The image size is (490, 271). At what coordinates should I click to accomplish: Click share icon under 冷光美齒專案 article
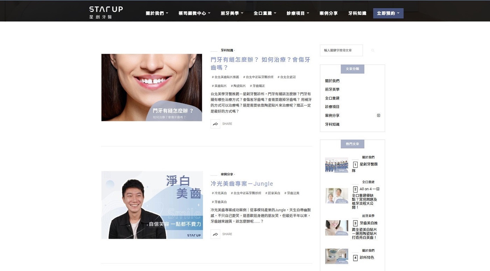tap(215, 234)
